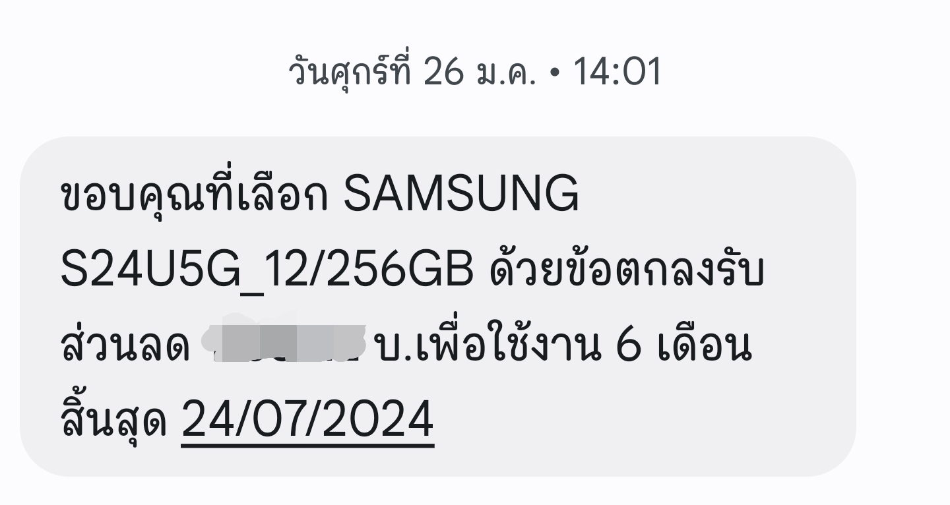Click the word SAMSUNG in the message

pyautogui.click(x=461, y=195)
